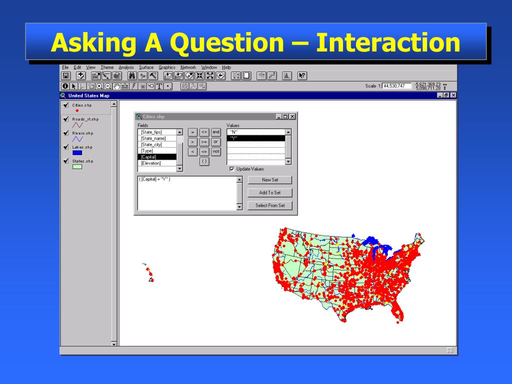Click legend panel scroll up arrow

(114, 104)
